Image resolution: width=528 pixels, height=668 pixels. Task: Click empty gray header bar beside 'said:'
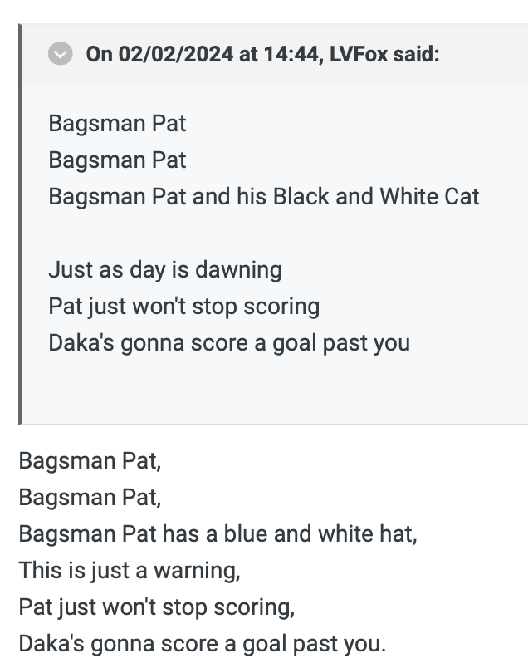(484, 54)
